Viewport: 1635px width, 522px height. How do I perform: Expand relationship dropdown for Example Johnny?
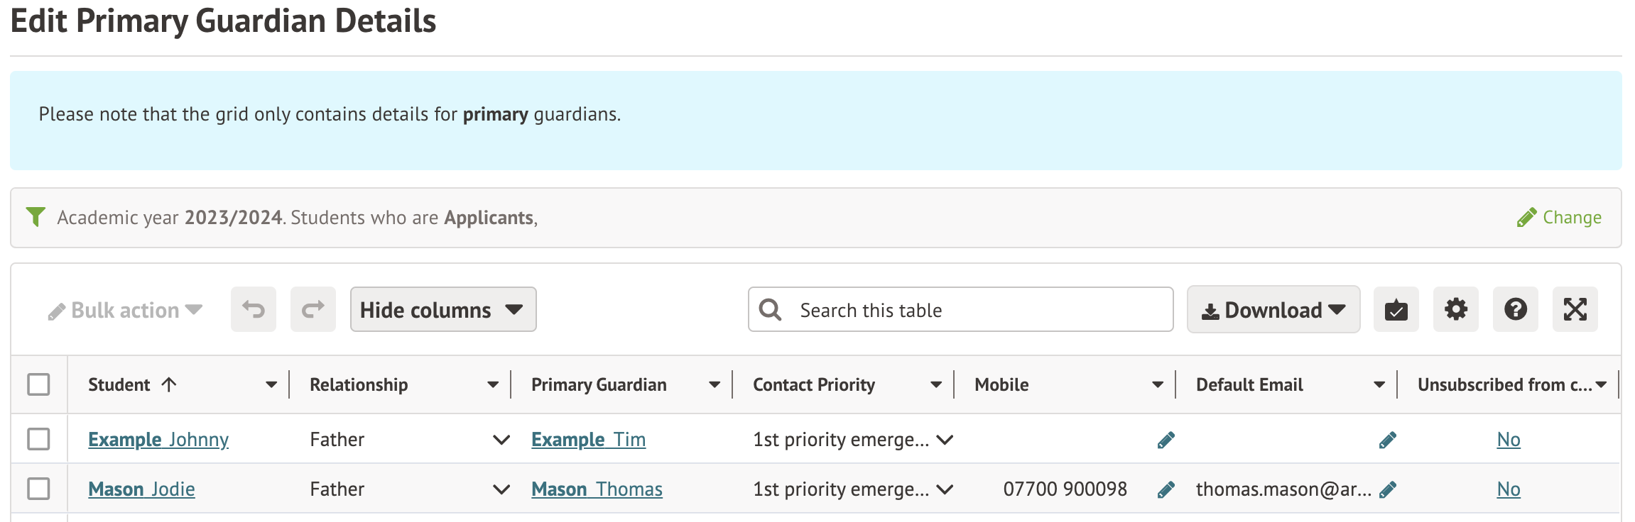pos(501,440)
